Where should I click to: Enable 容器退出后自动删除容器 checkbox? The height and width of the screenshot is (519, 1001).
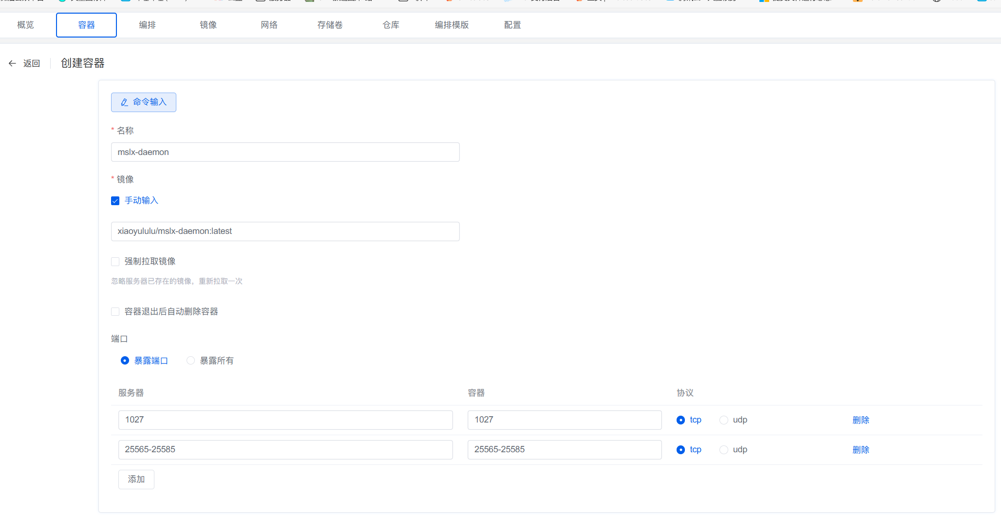pyautogui.click(x=115, y=312)
